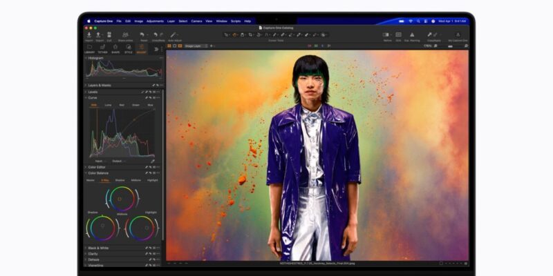Open My Capture One account icon
Image resolution: width=553 pixels, height=276 pixels.
point(458,35)
